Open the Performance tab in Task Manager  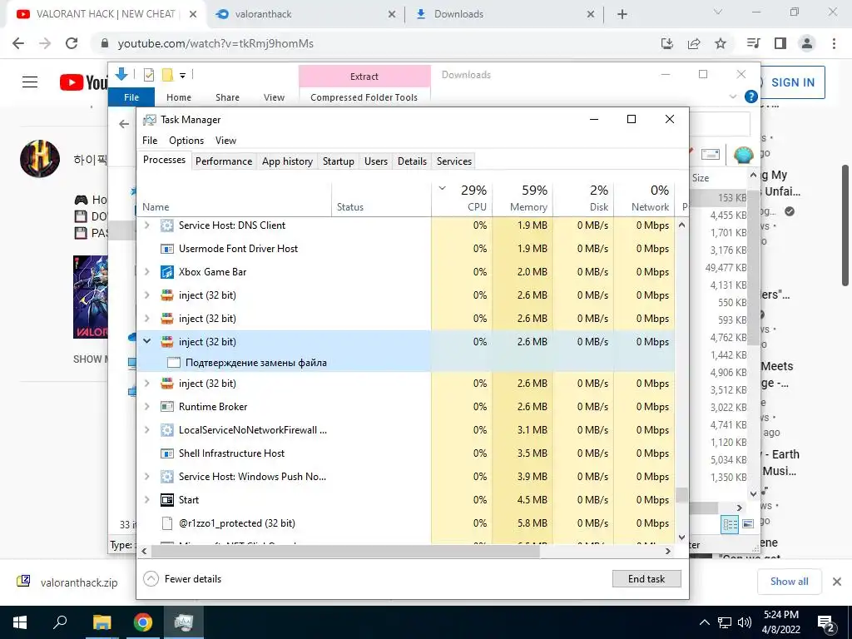click(x=223, y=161)
